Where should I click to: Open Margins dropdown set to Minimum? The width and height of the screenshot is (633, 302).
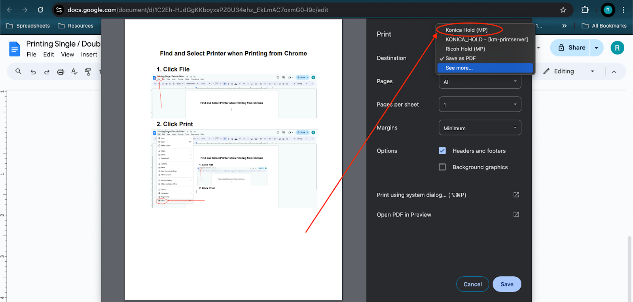click(x=480, y=128)
